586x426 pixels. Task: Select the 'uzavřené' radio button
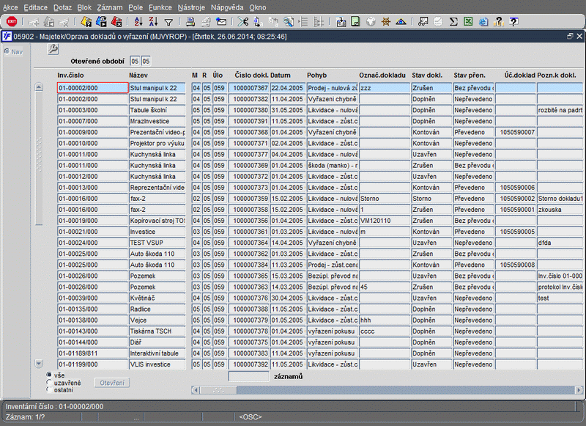click(49, 382)
